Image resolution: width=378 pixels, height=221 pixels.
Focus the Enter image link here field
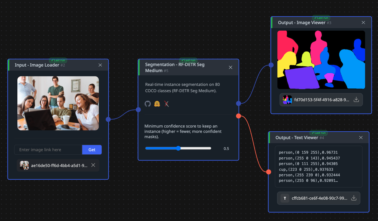click(48, 150)
